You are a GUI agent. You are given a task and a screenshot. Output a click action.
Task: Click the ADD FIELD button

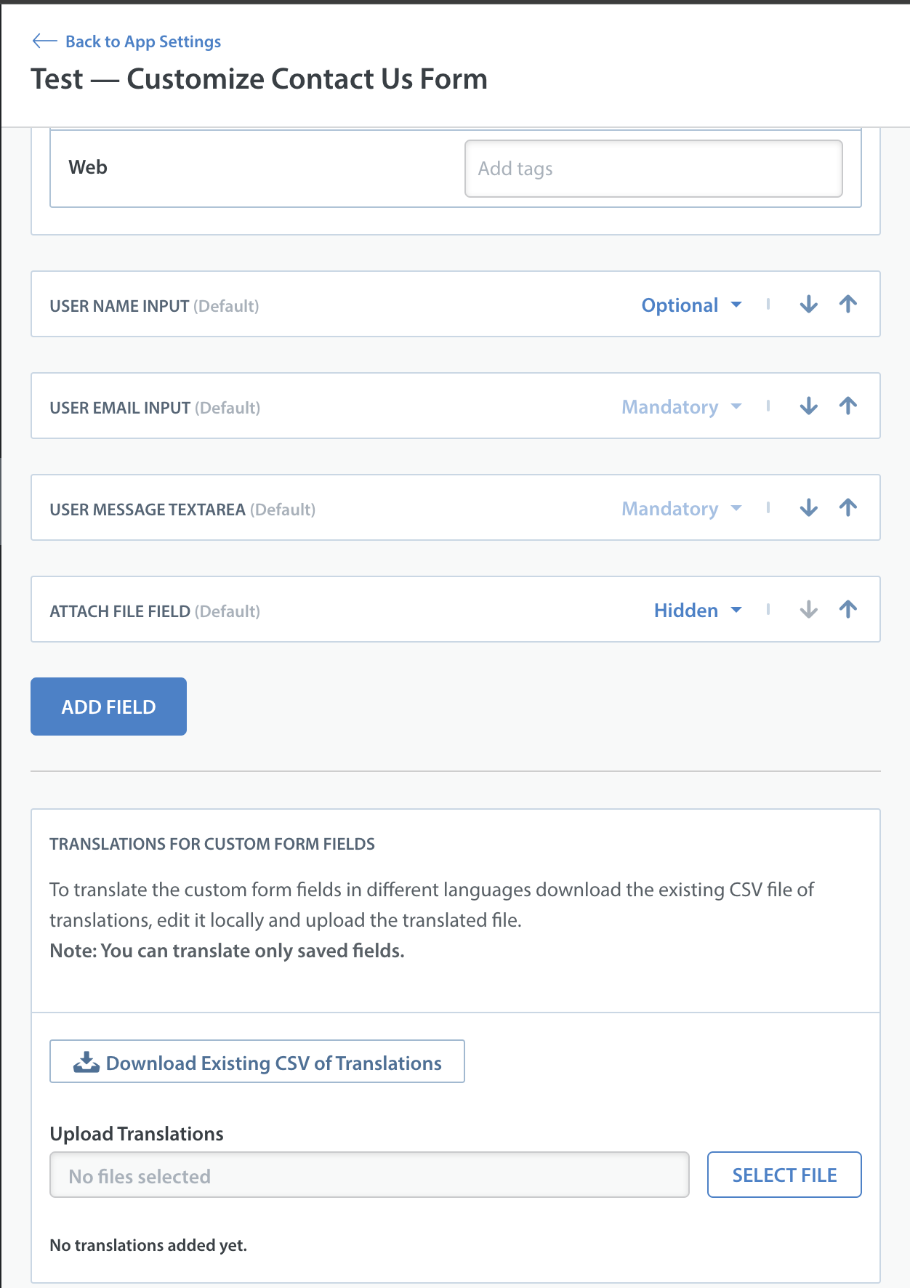tap(108, 707)
